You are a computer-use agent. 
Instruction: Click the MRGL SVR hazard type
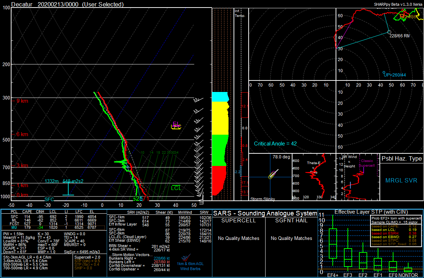[402, 180]
